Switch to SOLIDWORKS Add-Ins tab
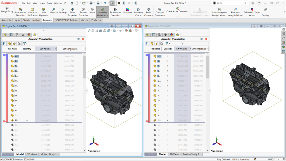The width and height of the screenshot is (286, 161). coord(66,20)
